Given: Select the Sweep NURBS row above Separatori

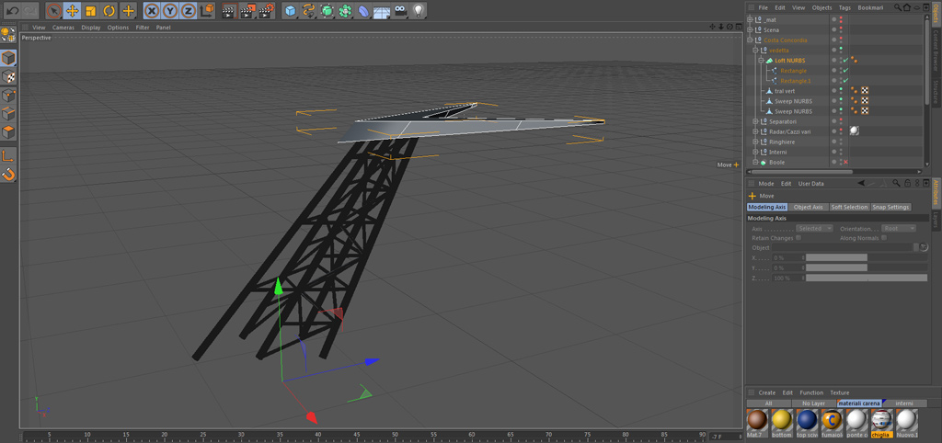Looking at the screenshot, I should coord(792,111).
